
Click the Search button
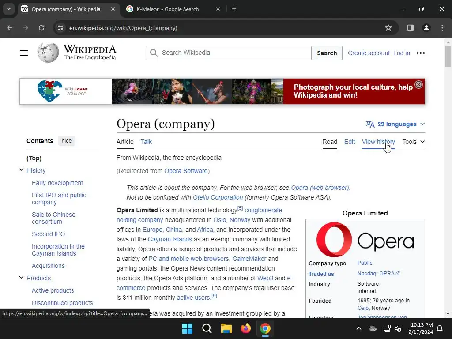point(327,53)
